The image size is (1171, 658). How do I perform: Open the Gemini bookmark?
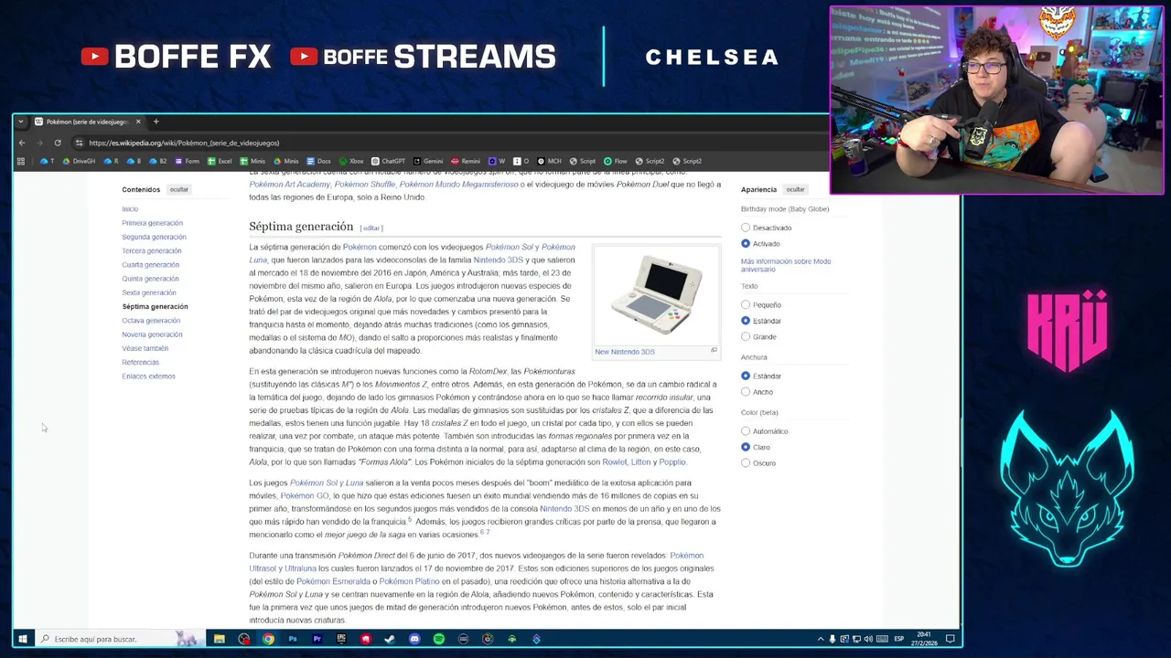point(428,161)
